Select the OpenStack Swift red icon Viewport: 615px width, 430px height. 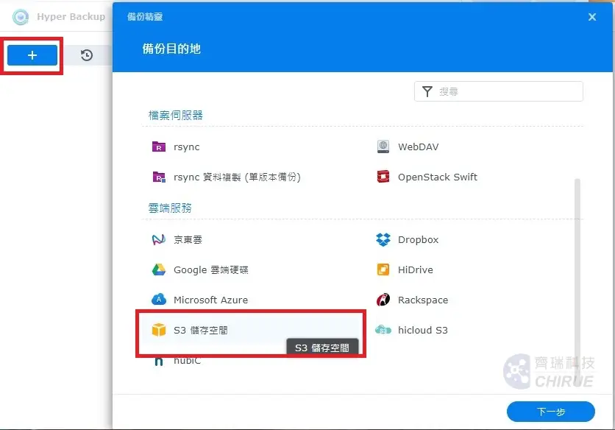[383, 177]
